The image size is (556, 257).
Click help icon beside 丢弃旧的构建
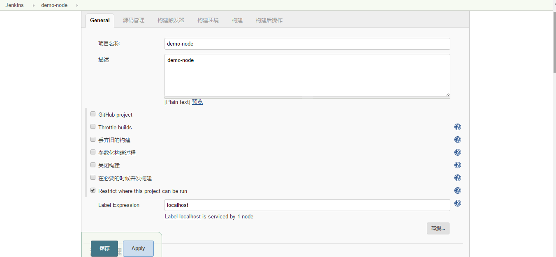pos(457,140)
